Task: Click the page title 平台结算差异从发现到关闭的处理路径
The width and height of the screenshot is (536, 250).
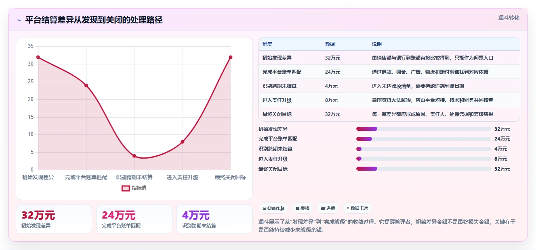Action: tap(94, 20)
